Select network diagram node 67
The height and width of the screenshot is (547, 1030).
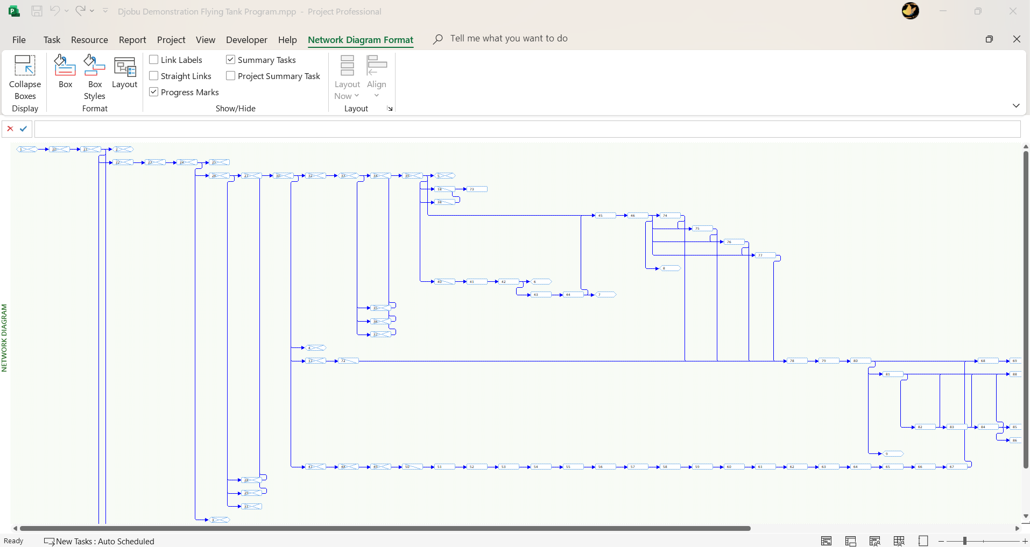(x=956, y=467)
